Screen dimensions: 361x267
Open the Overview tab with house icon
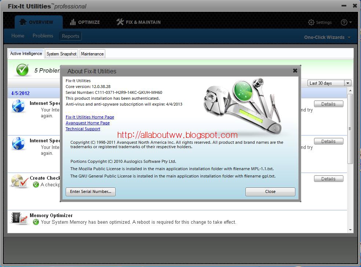(x=39, y=22)
